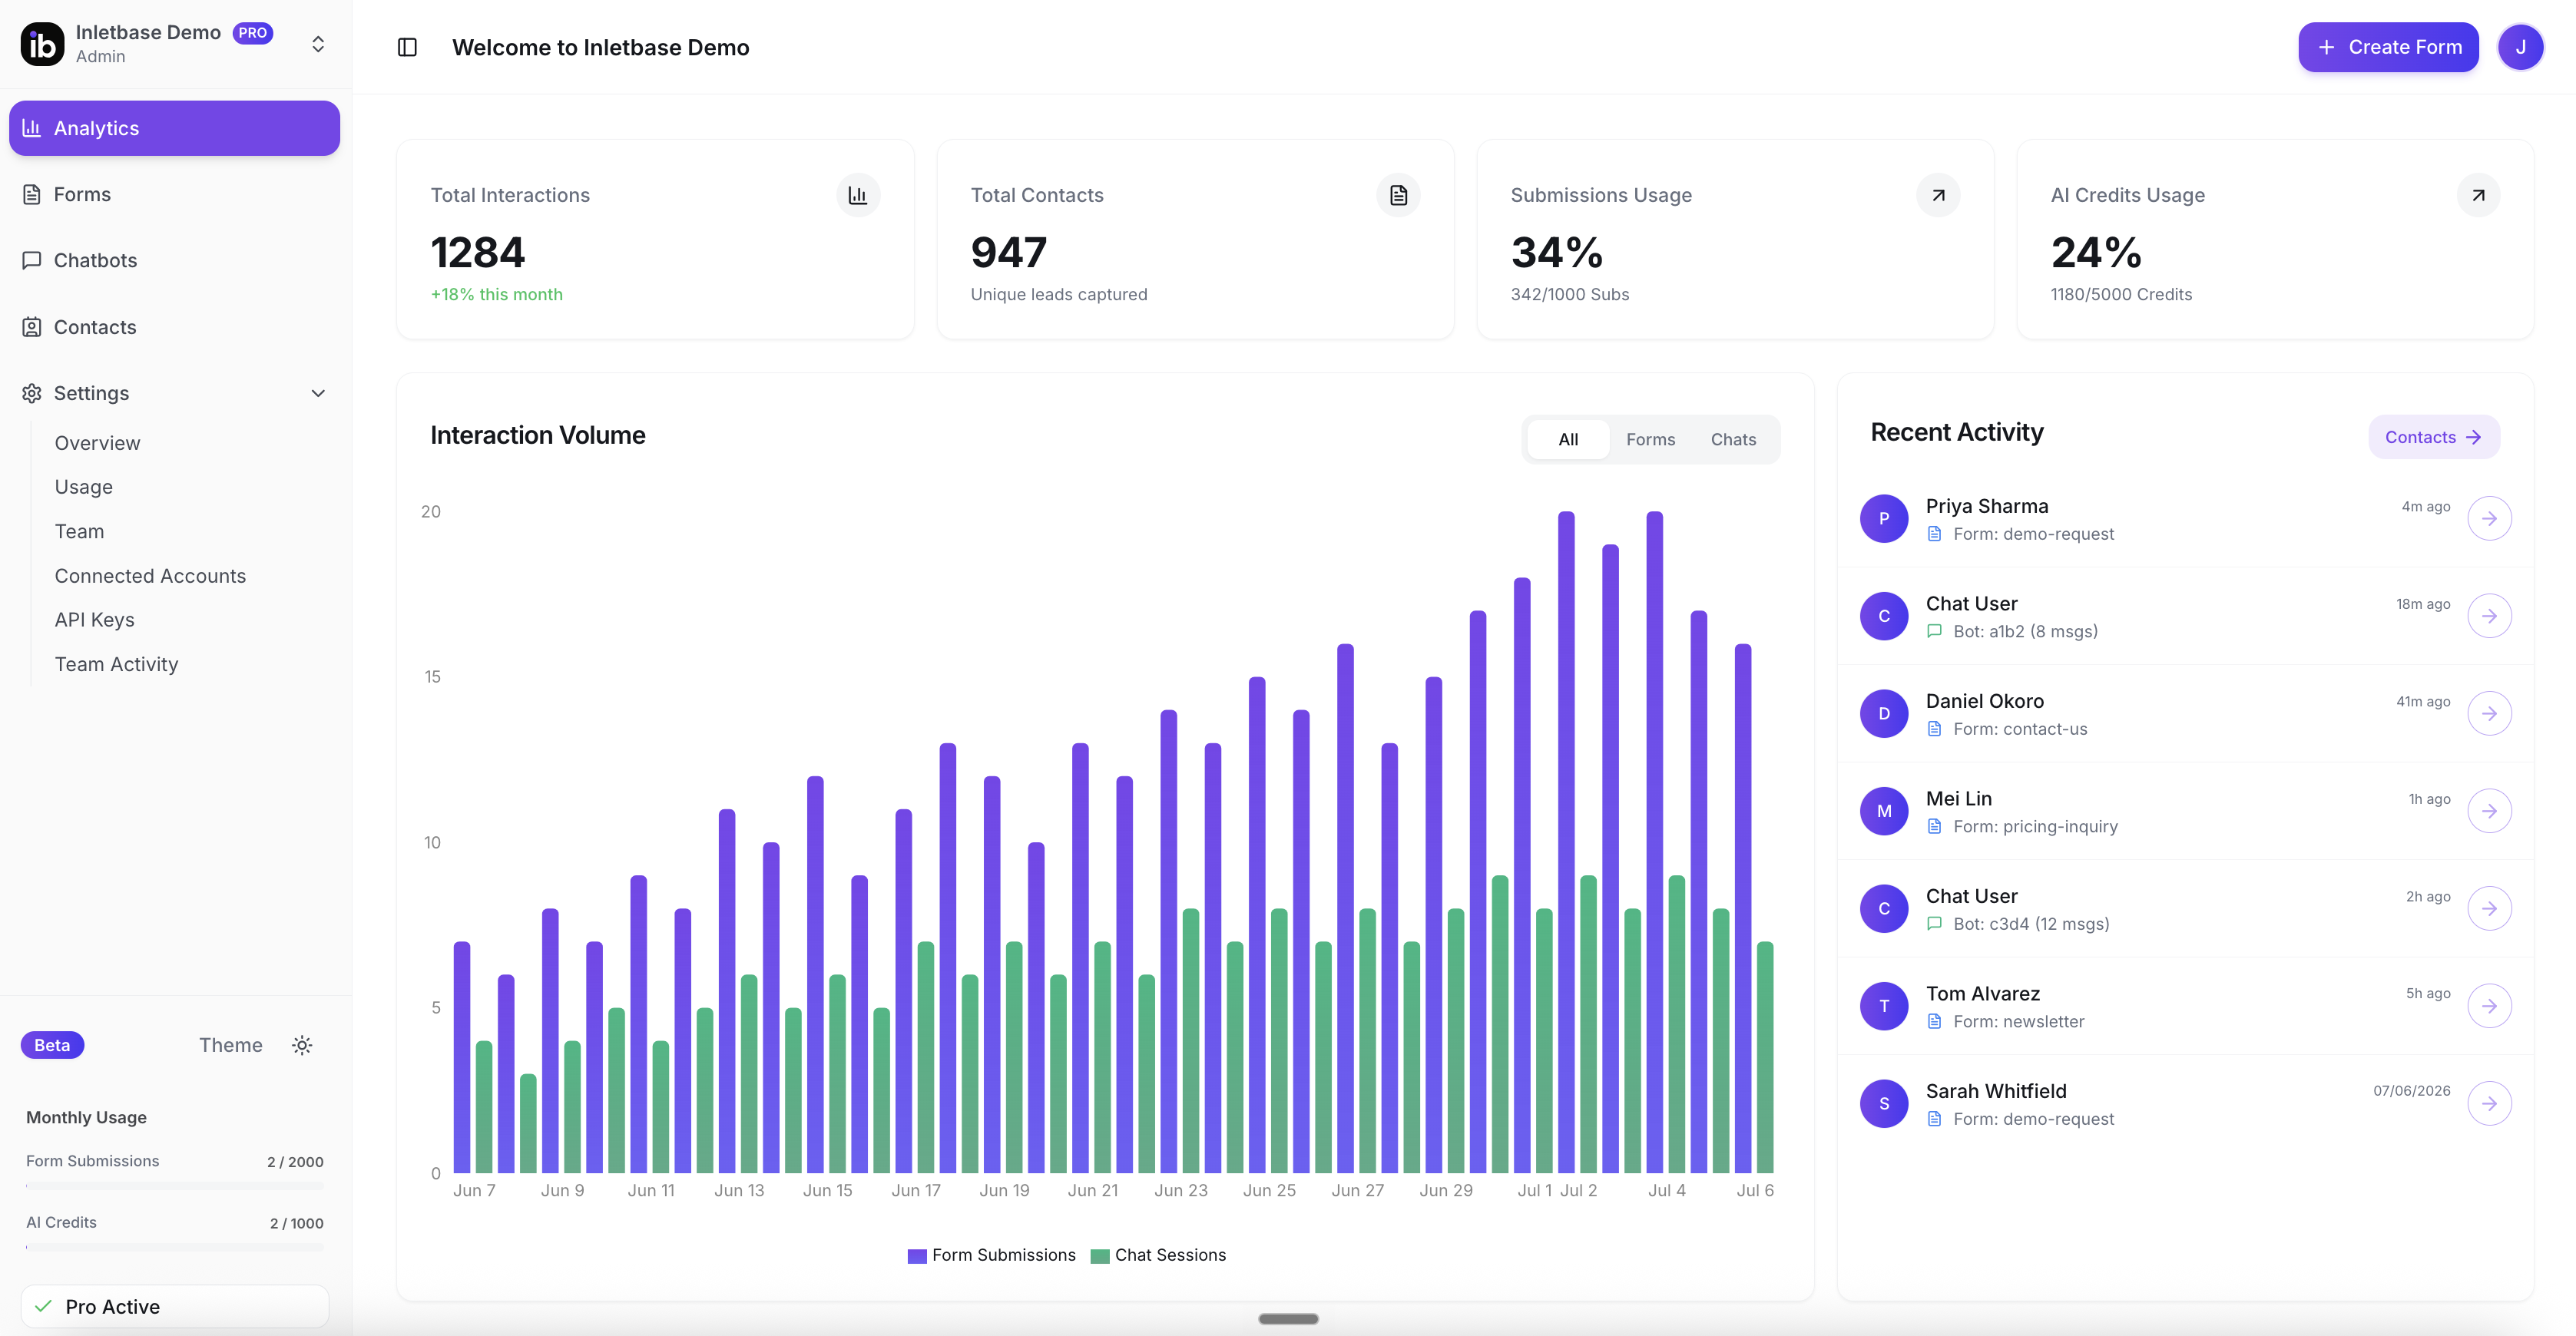Click Mei Lin avatar M
Screen dimensions: 2576x1336
click(1884, 811)
